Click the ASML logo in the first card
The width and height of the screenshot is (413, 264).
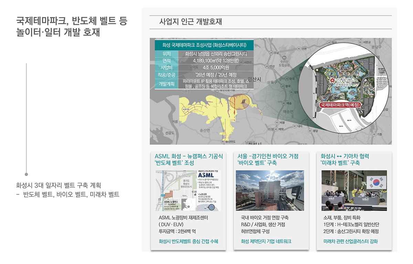coord(206,175)
